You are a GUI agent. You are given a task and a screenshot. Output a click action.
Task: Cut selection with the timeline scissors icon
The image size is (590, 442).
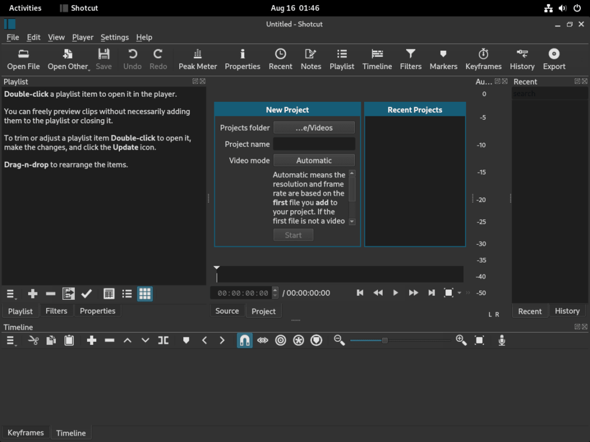(x=33, y=341)
